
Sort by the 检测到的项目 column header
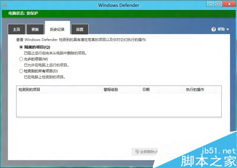pos(59,90)
